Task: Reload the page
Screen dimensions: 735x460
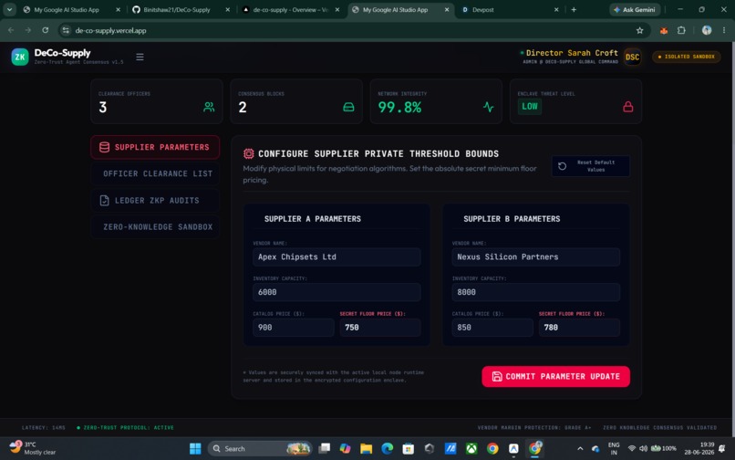Action: [45, 30]
